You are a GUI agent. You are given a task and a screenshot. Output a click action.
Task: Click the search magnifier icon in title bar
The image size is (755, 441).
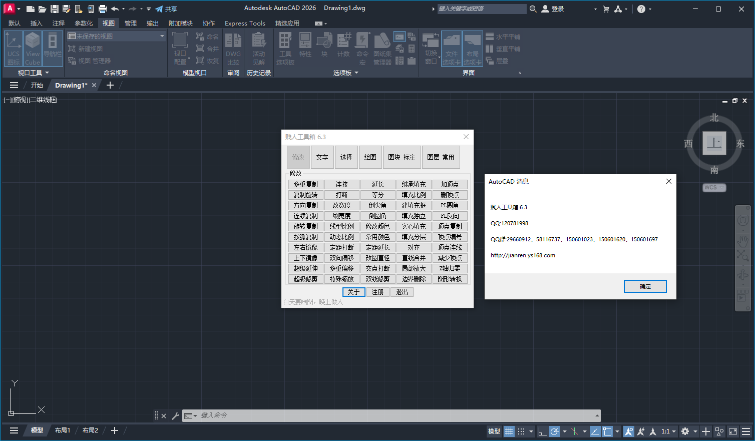(x=533, y=9)
